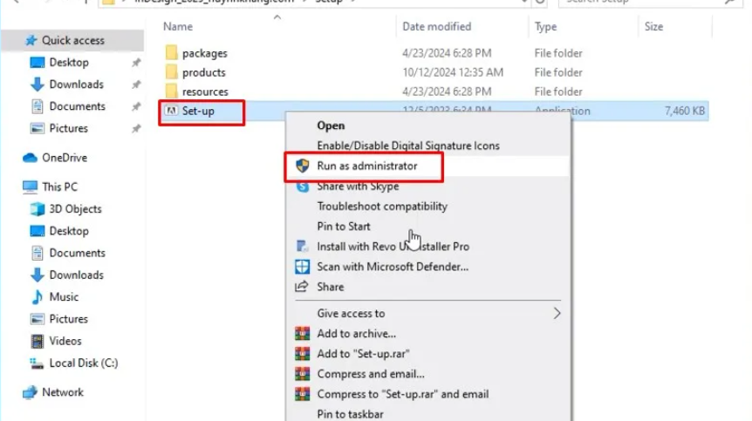Sort by the Name column header

[178, 27]
